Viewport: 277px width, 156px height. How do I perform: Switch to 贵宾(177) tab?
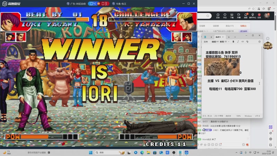coord(230,26)
